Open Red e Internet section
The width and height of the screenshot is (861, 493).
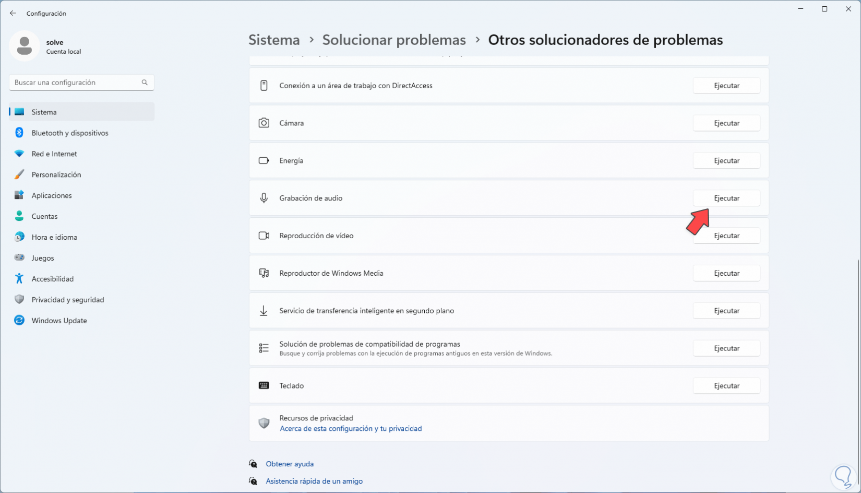(54, 154)
